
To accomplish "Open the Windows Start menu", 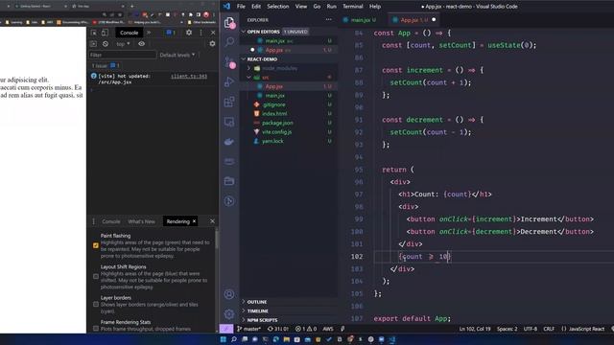I will [x=224, y=339].
